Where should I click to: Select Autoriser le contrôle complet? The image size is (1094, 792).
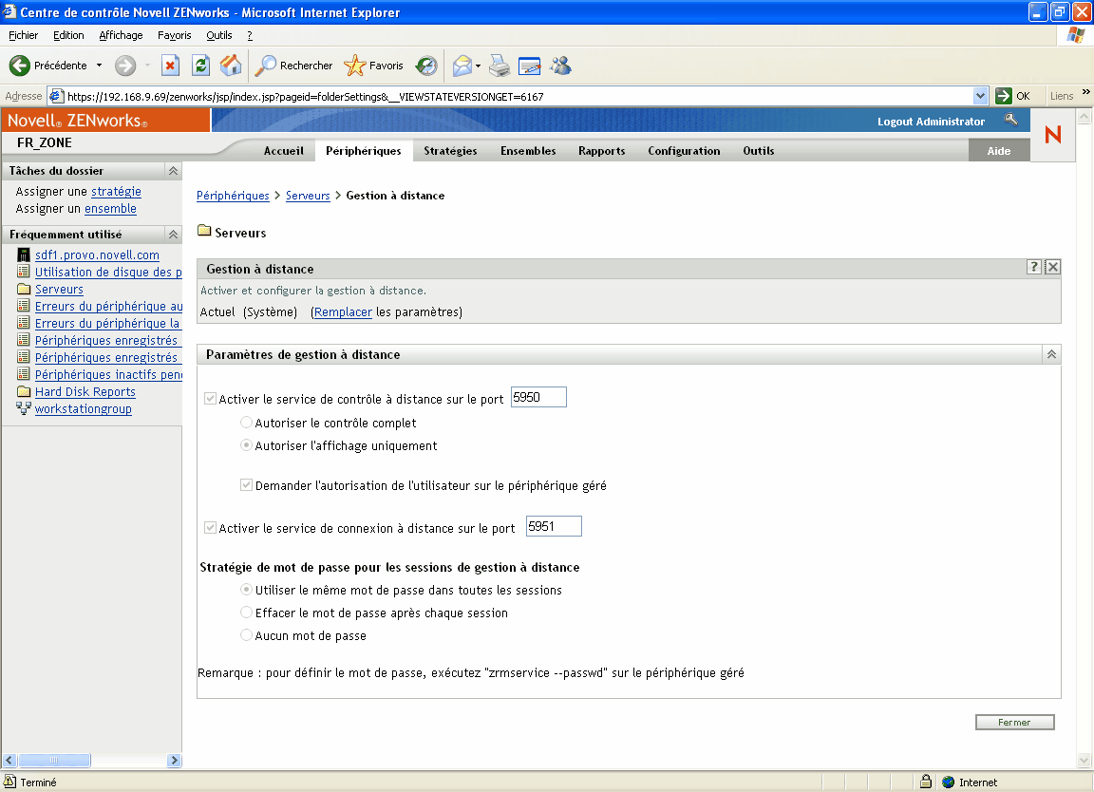[x=246, y=423]
